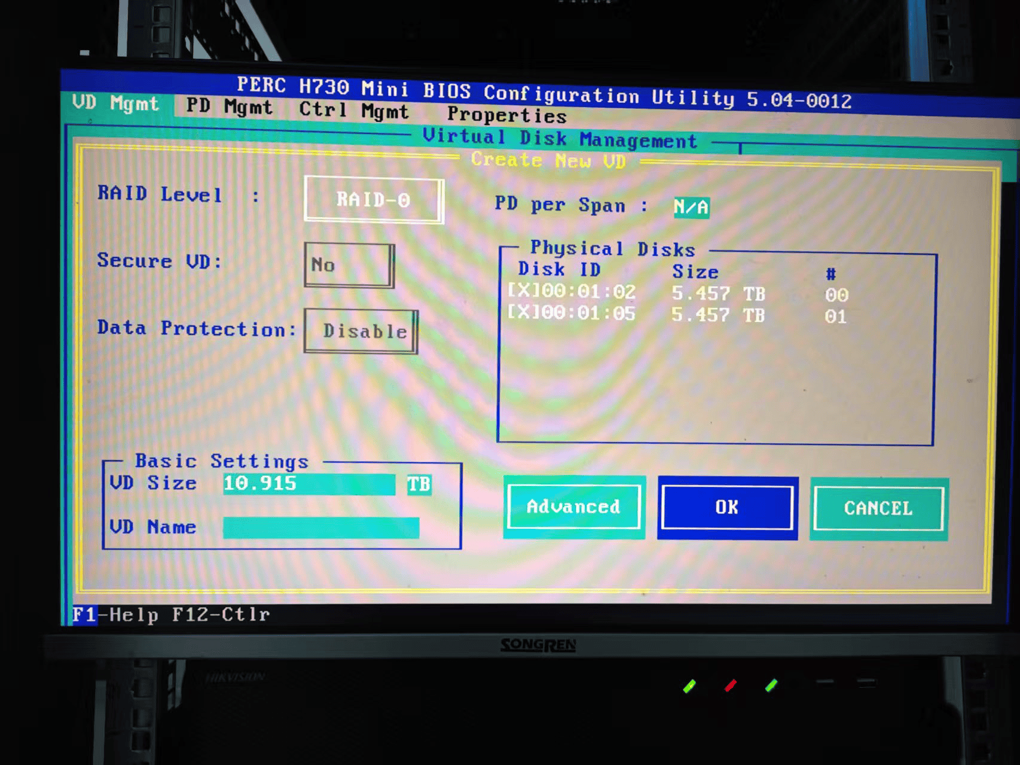Open the Data Protection Disable selector
Image resolution: width=1020 pixels, height=765 pixels.
point(361,331)
